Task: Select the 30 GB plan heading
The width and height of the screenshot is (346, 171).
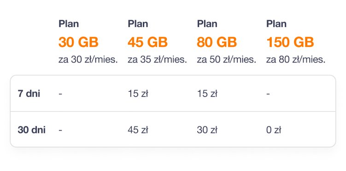Action: click(x=78, y=42)
